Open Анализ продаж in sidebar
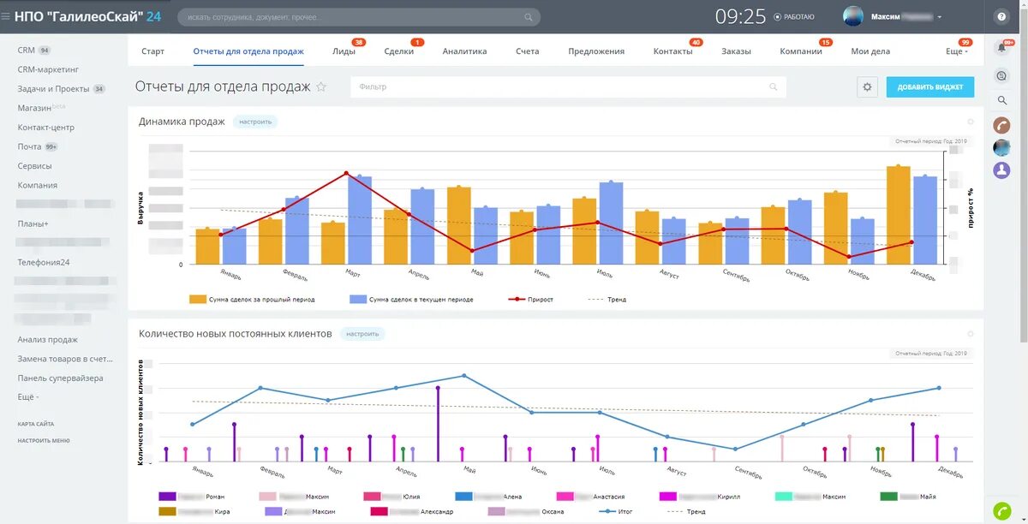This screenshot has width=1028, height=524. click(x=48, y=340)
